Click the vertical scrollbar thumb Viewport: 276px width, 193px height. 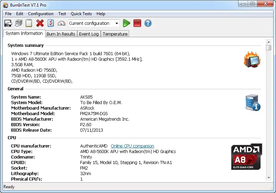coord(269,48)
